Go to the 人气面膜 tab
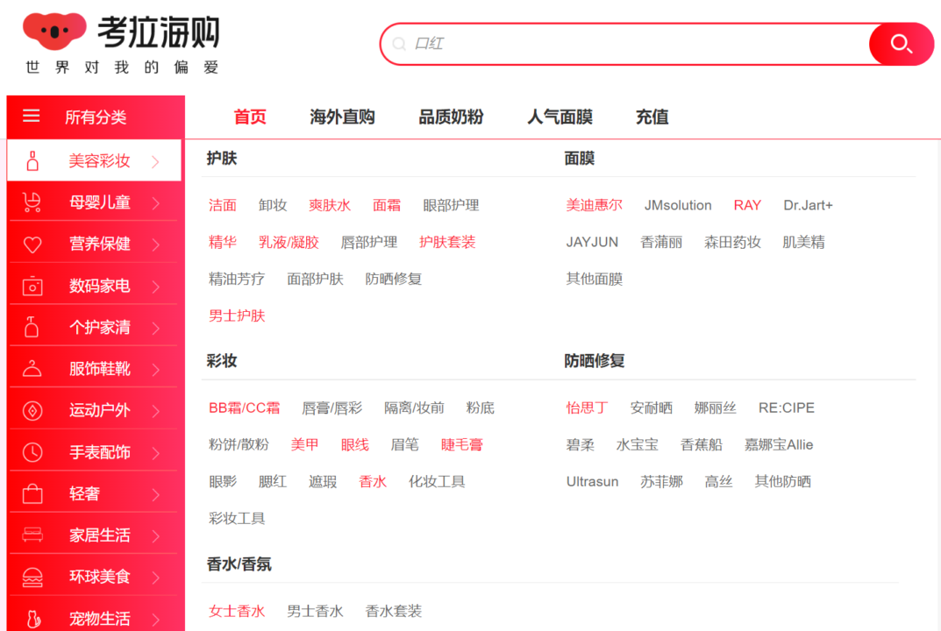941x631 pixels. [x=560, y=117]
